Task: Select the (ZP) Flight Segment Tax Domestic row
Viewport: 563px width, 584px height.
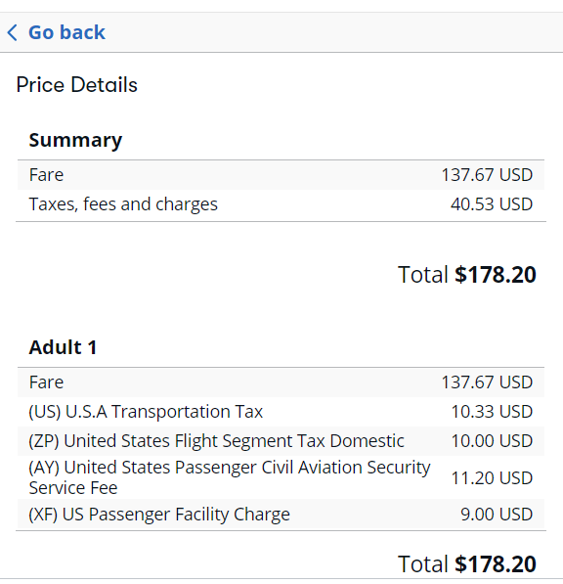Action: pos(281,441)
